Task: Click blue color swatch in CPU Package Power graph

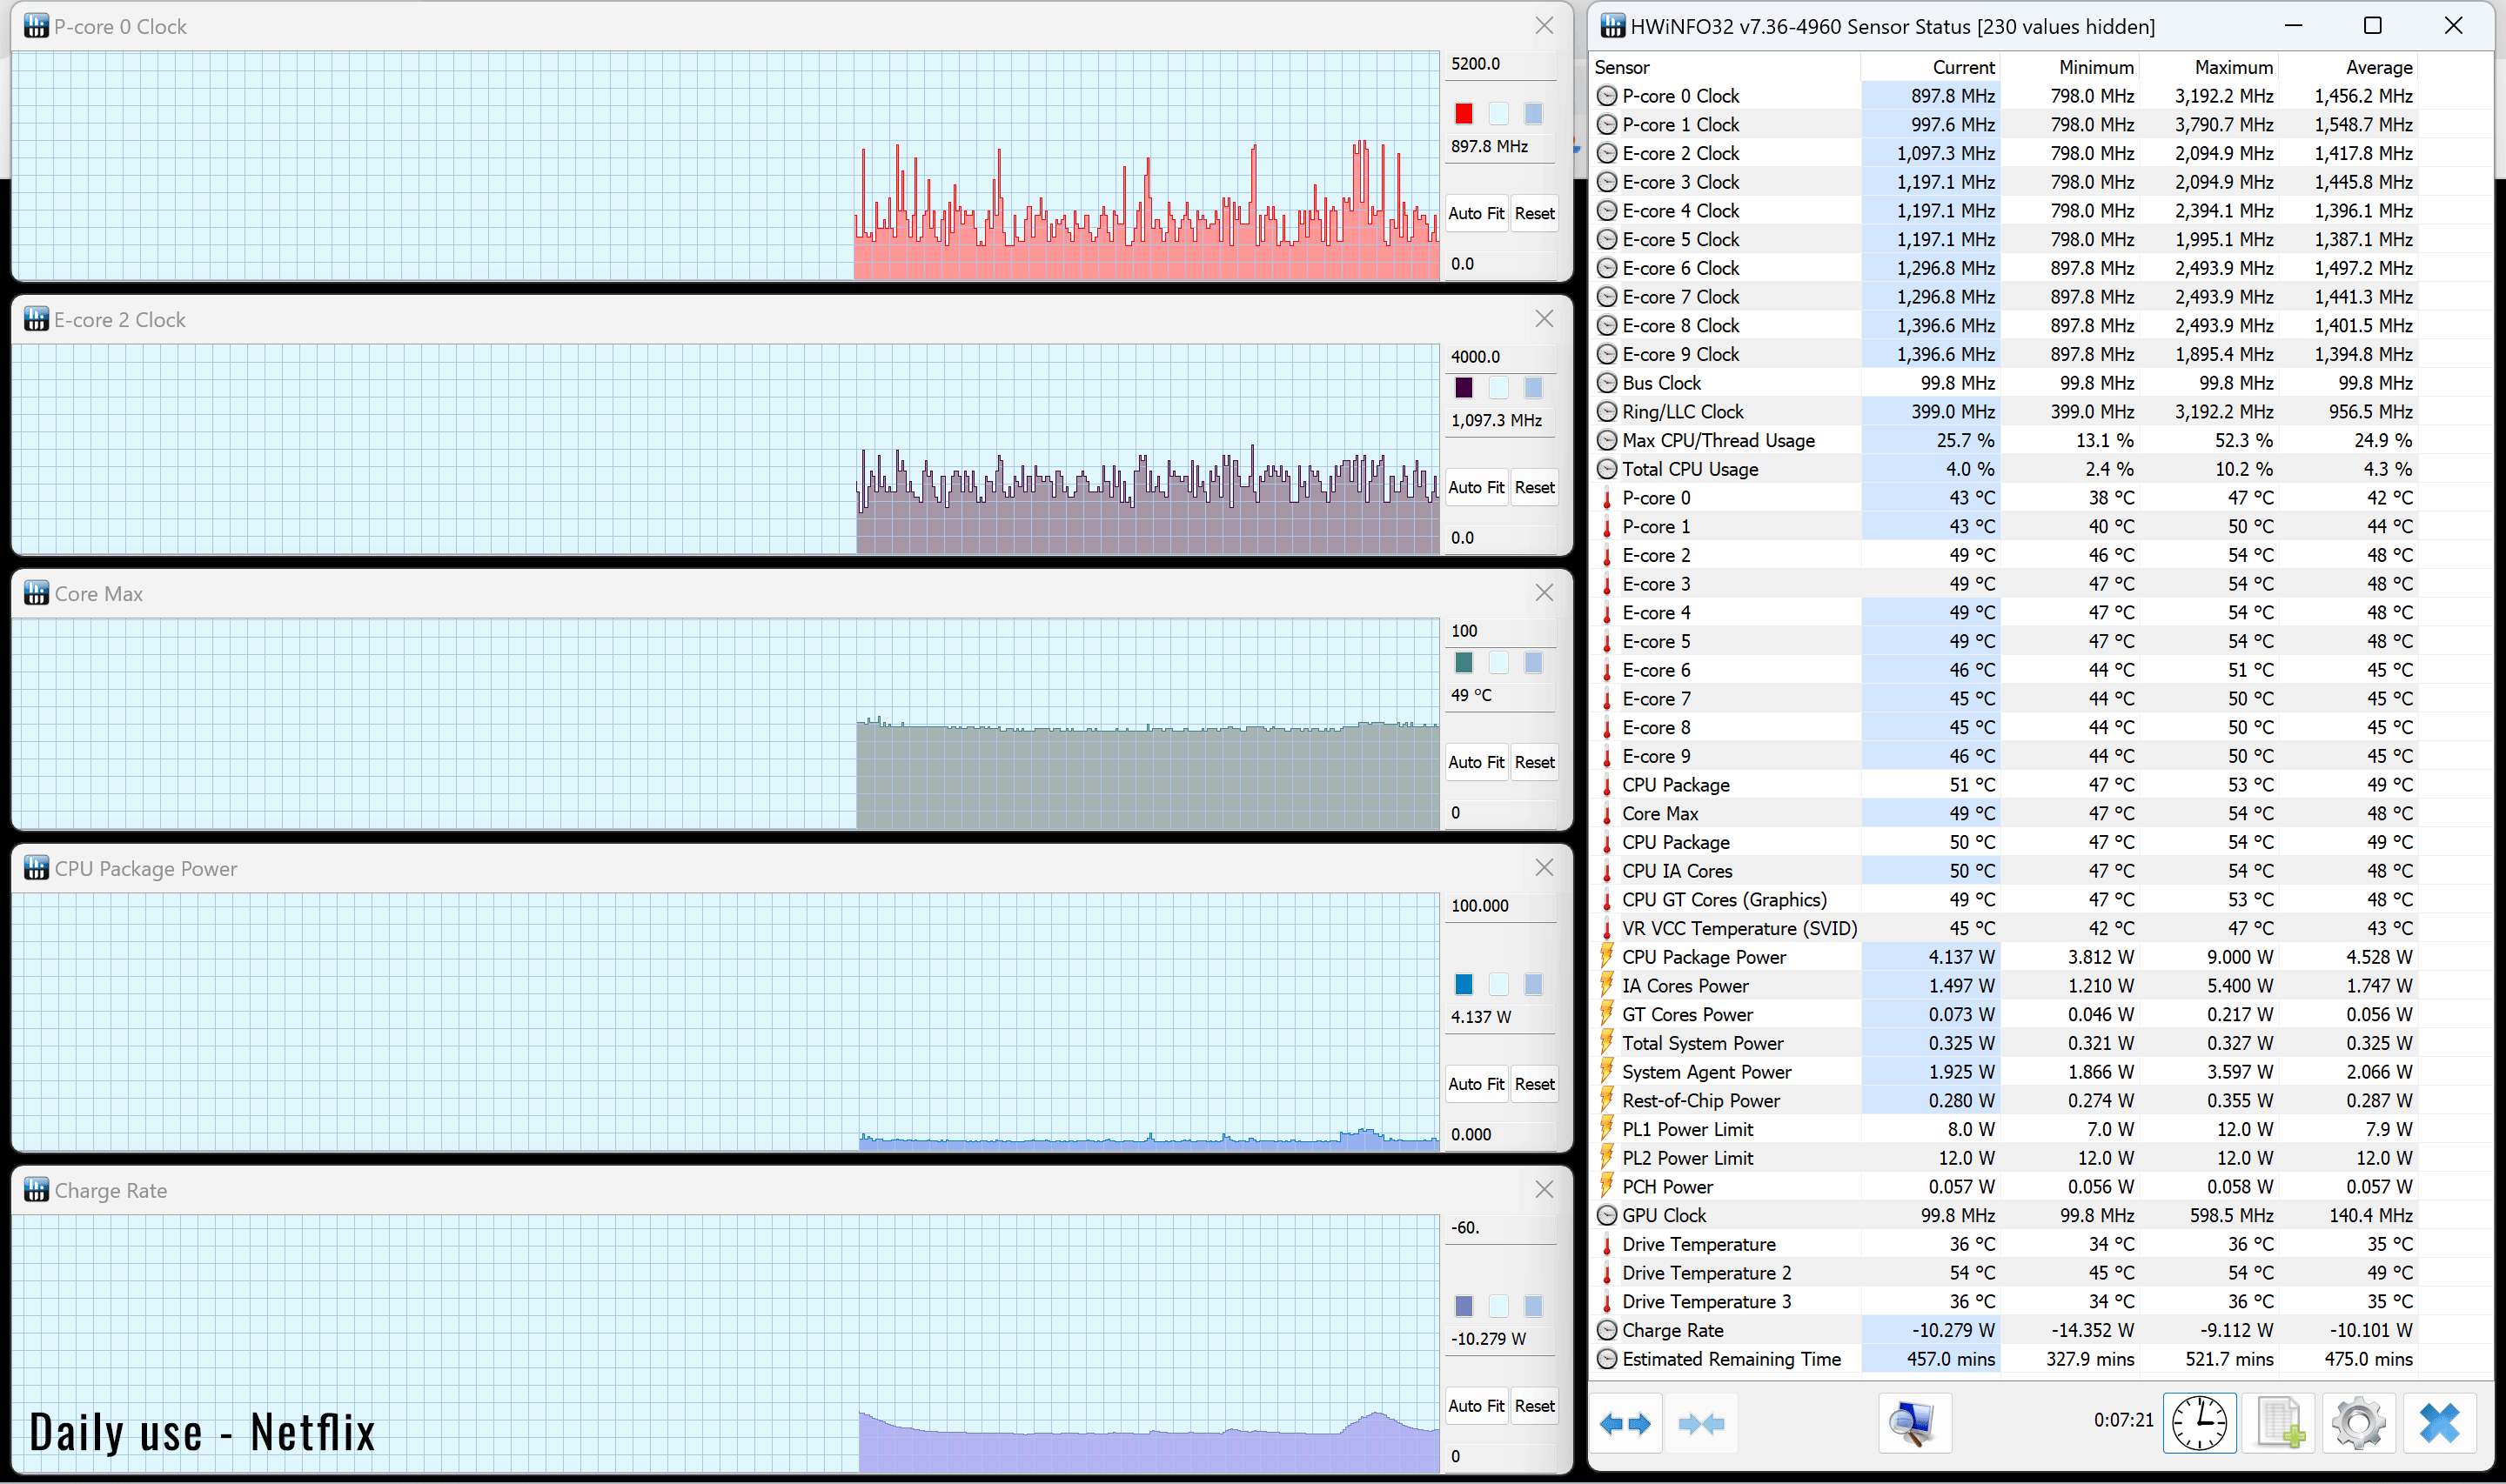Action: [x=1464, y=984]
